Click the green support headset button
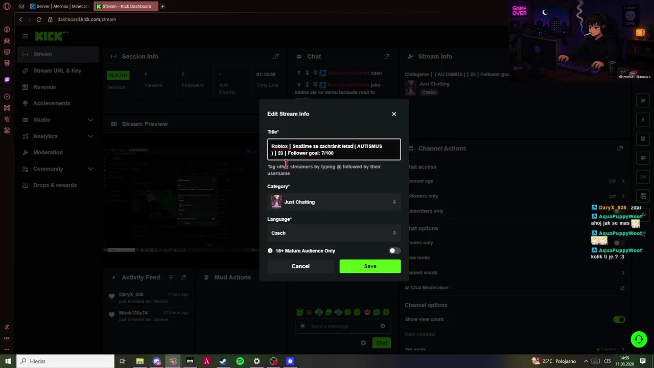This screenshot has width=654, height=368. tap(639, 339)
